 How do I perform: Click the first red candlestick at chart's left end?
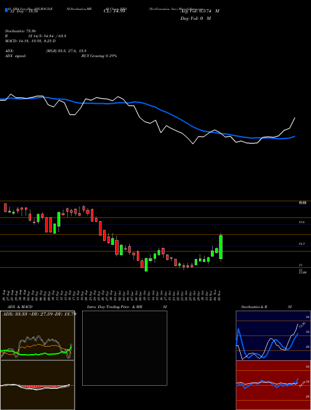(5, 207)
